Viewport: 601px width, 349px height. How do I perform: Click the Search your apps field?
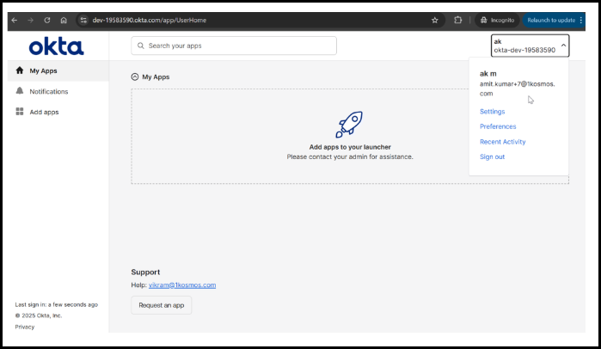coord(234,46)
